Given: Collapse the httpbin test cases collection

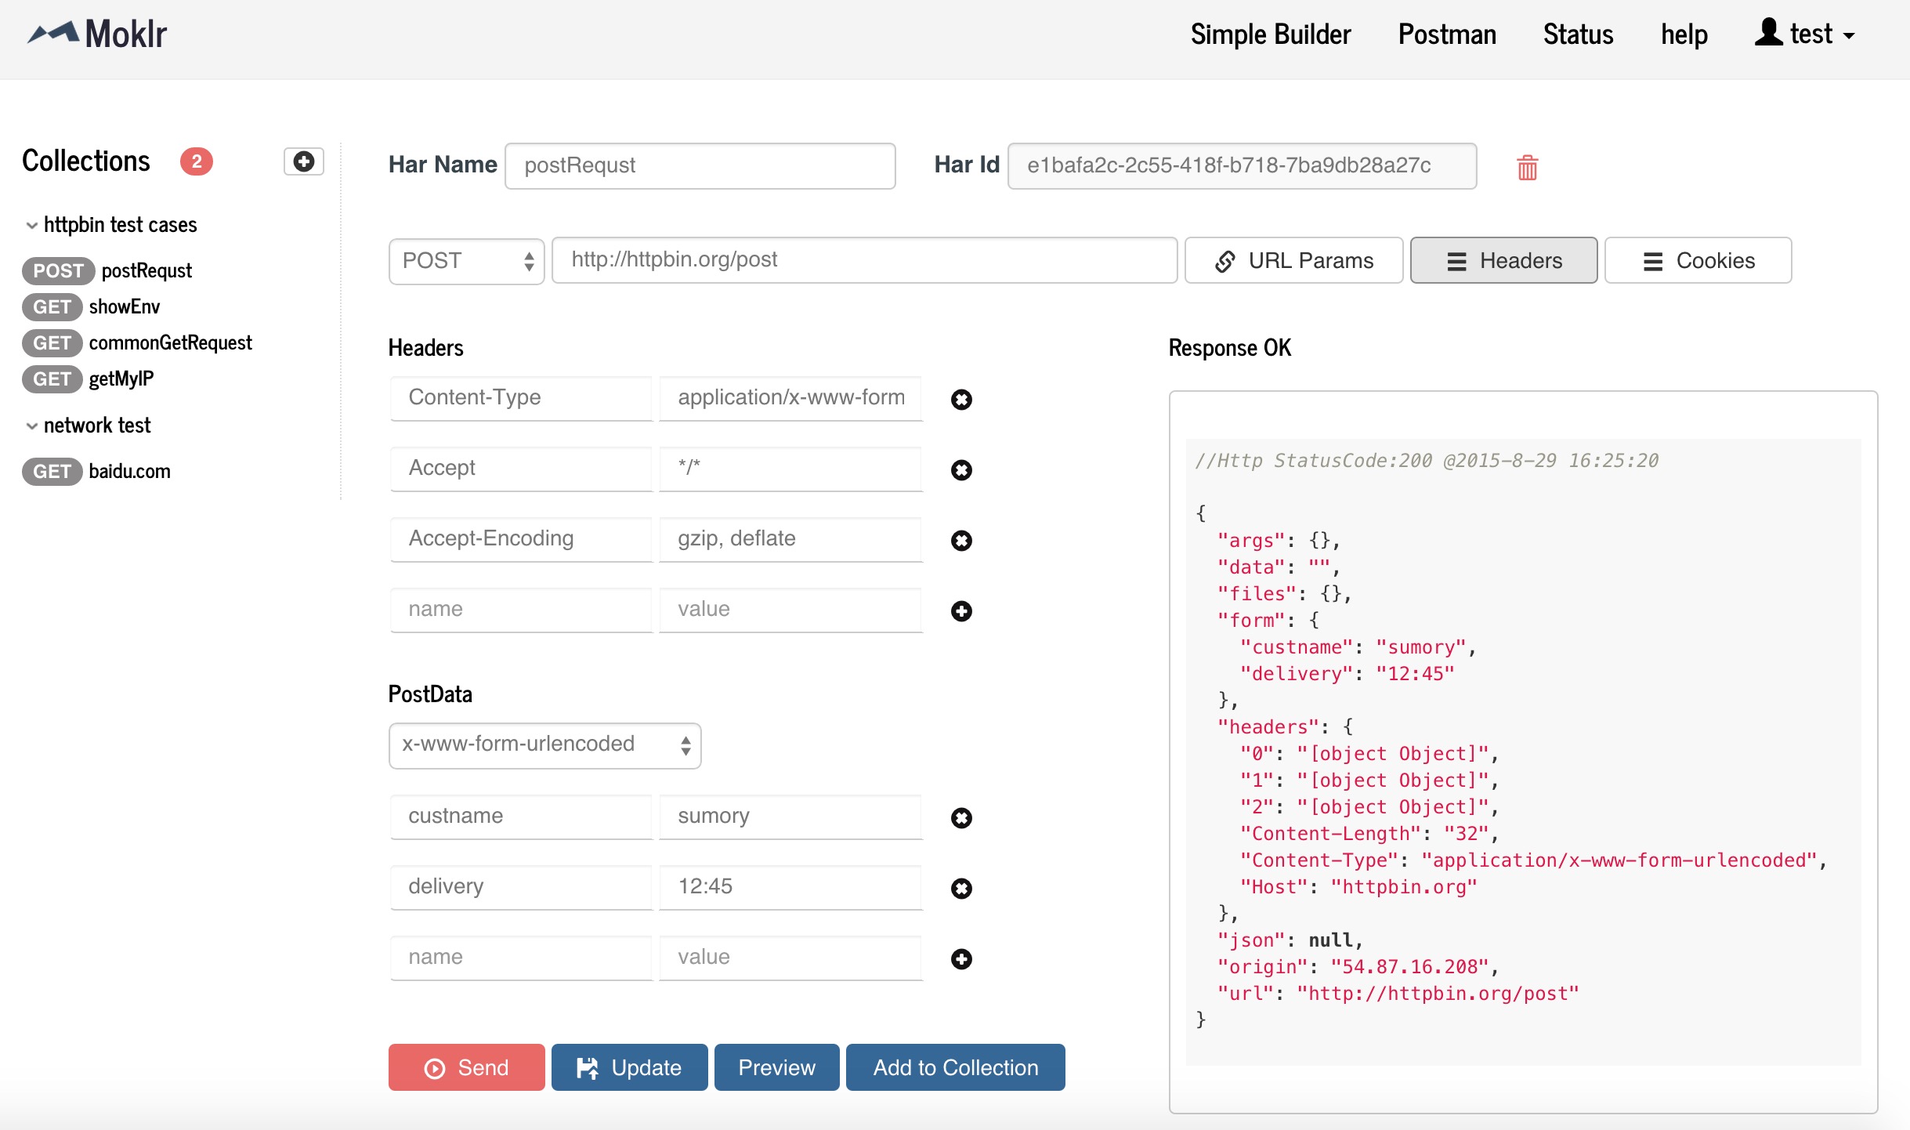Looking at the screenshot, I should (32, 226).
